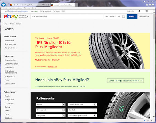Click the Einloggen link

11,11
